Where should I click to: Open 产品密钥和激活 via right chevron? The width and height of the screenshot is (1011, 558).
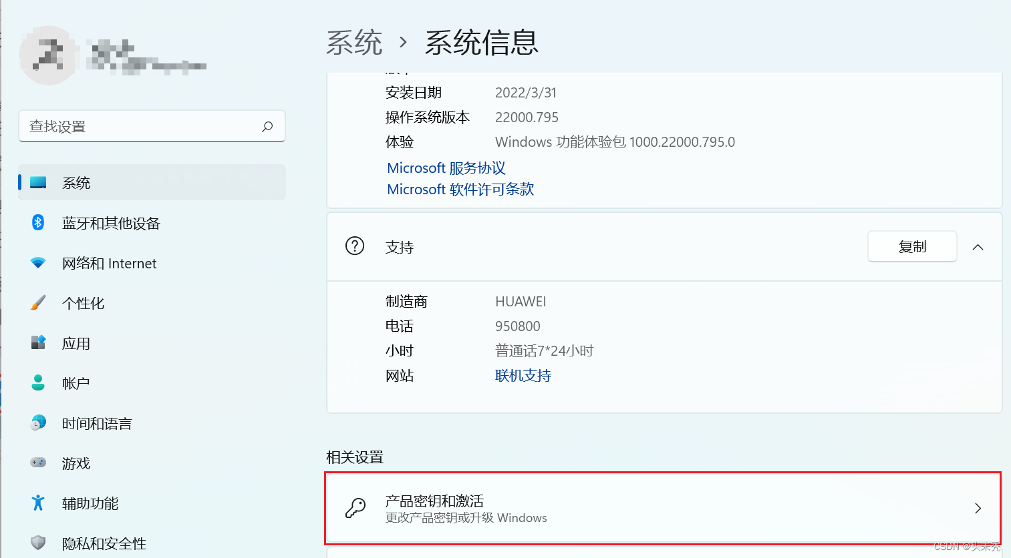pos(978,509)
